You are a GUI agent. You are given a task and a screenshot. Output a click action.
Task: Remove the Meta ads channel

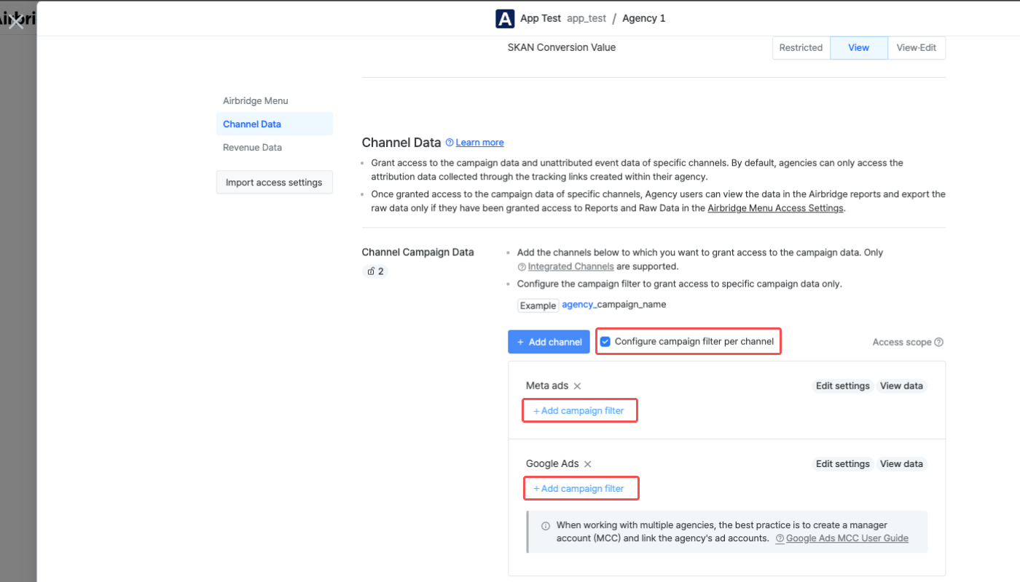577,386
